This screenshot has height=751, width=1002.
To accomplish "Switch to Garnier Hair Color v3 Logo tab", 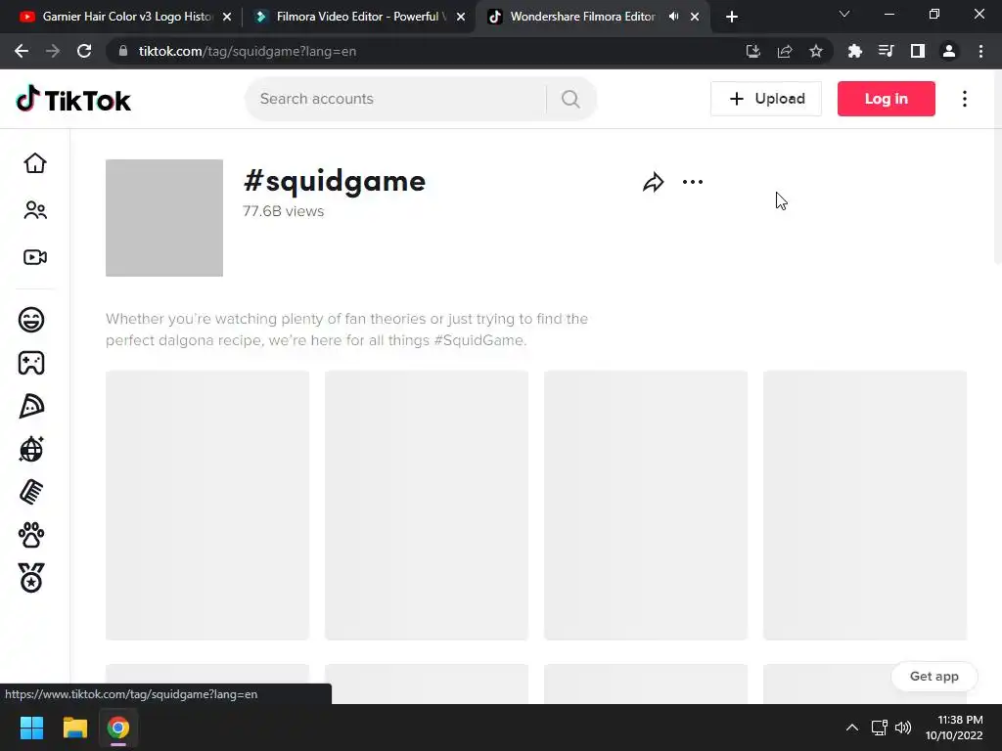I will [127, 17].
